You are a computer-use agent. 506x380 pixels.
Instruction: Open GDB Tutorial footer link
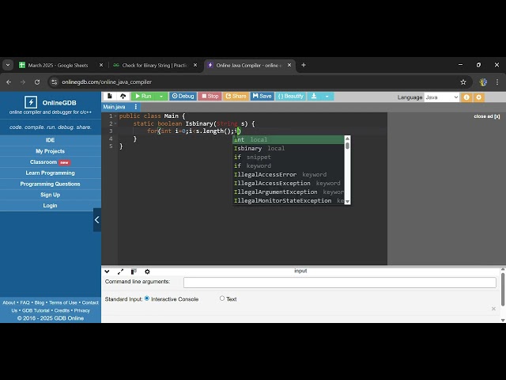pos(36,310)
